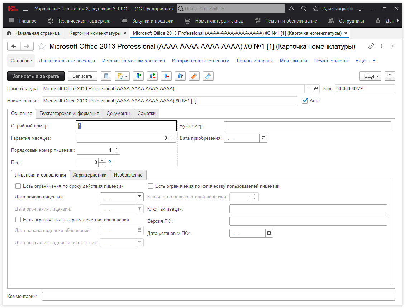Open the history clock icon in title bar
The image size is (405, 308).
click(x=304, y=9)
